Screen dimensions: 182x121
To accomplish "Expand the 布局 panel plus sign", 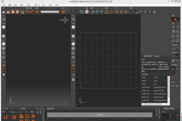I will (x=20, y=109).
